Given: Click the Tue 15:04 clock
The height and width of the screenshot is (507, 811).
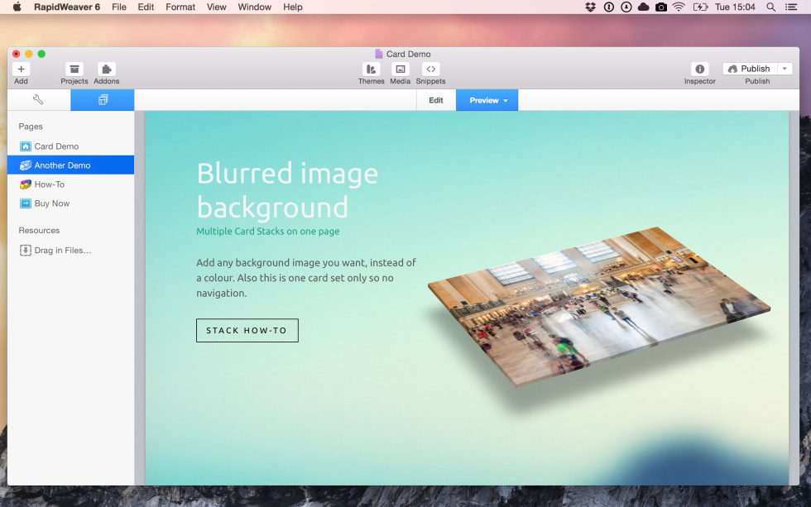Looking at the screenshot, I should point(735,7).
